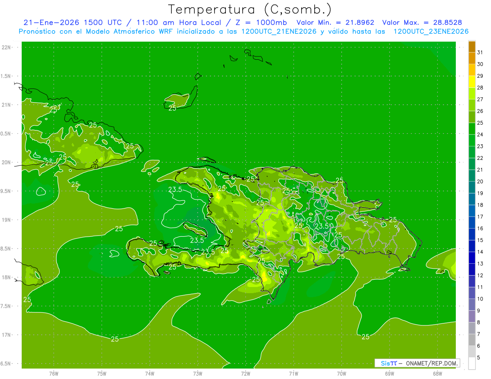Select the 'Z = 1000mb' level label
This screenshot has height=379, width=491.
tap(260, 22)
